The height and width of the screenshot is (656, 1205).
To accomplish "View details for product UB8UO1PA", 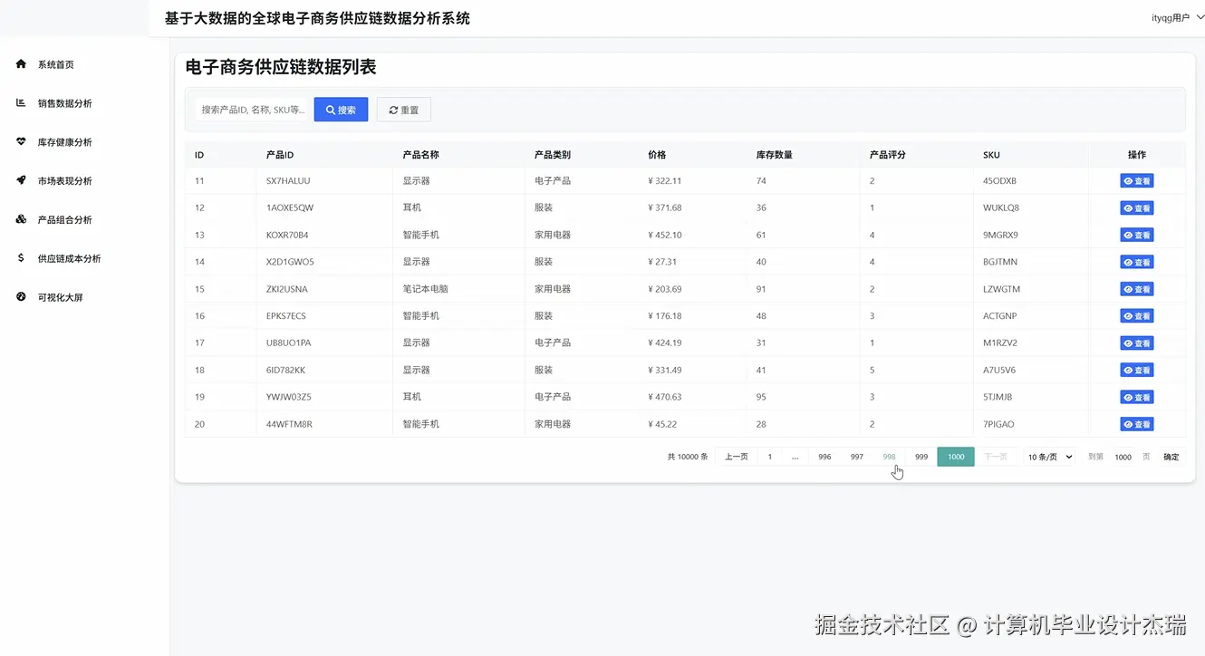I will [x=1136, y=343].
